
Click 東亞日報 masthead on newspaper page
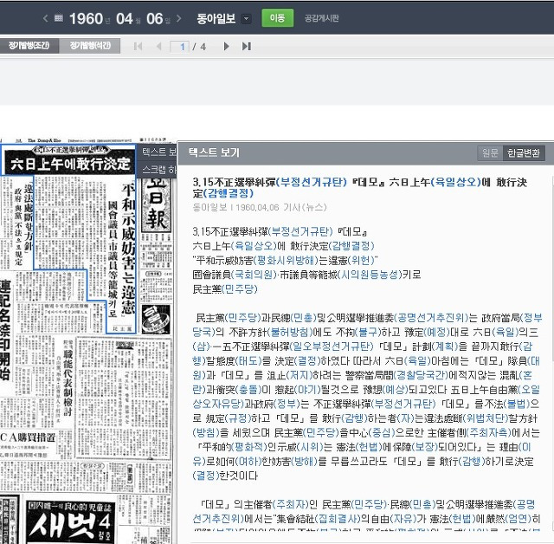pos(156,205)
